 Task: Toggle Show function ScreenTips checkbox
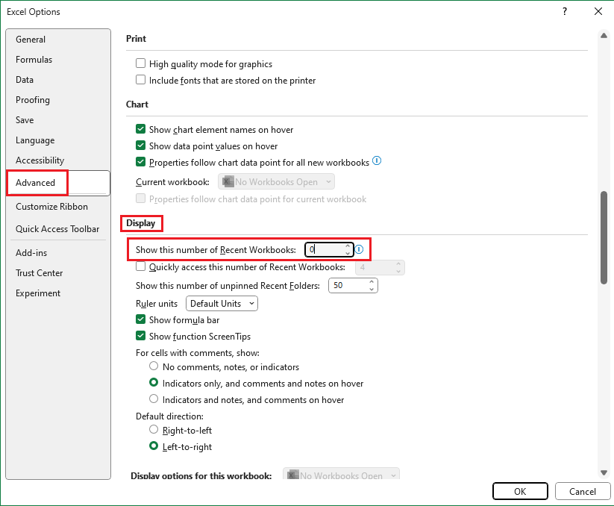click(140, 336)
